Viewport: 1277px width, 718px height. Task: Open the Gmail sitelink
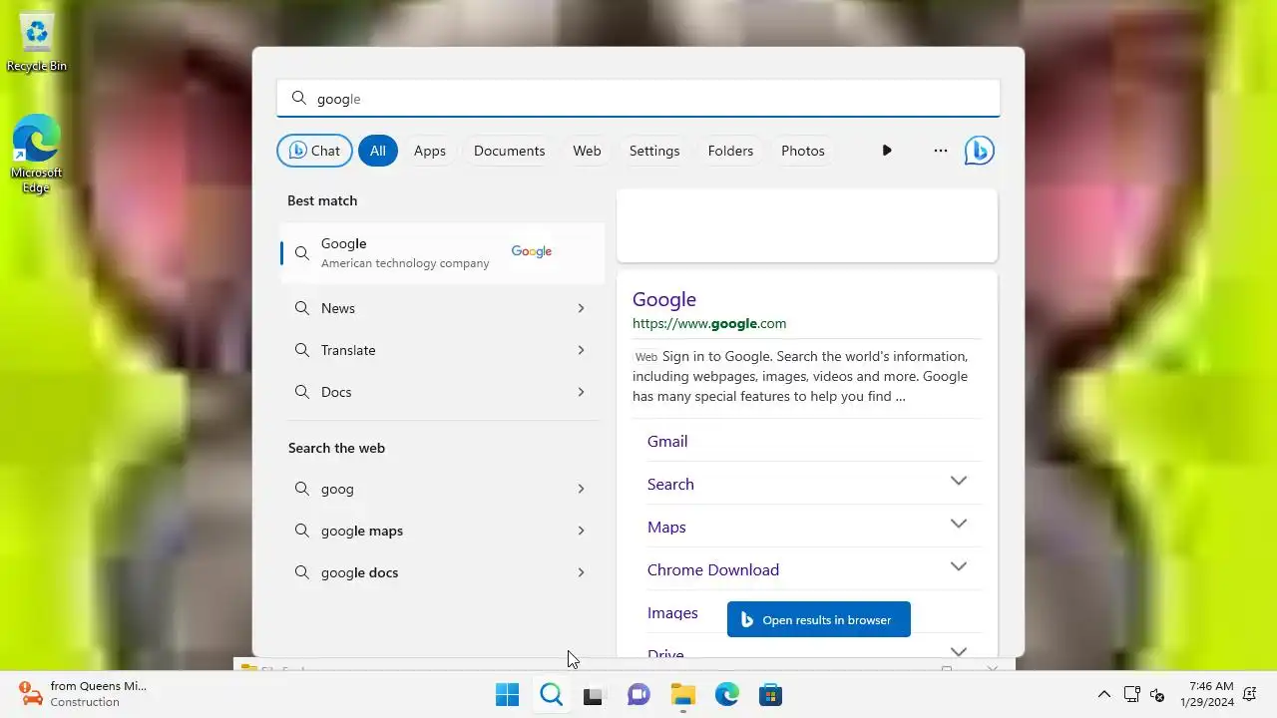pos(667,441)
